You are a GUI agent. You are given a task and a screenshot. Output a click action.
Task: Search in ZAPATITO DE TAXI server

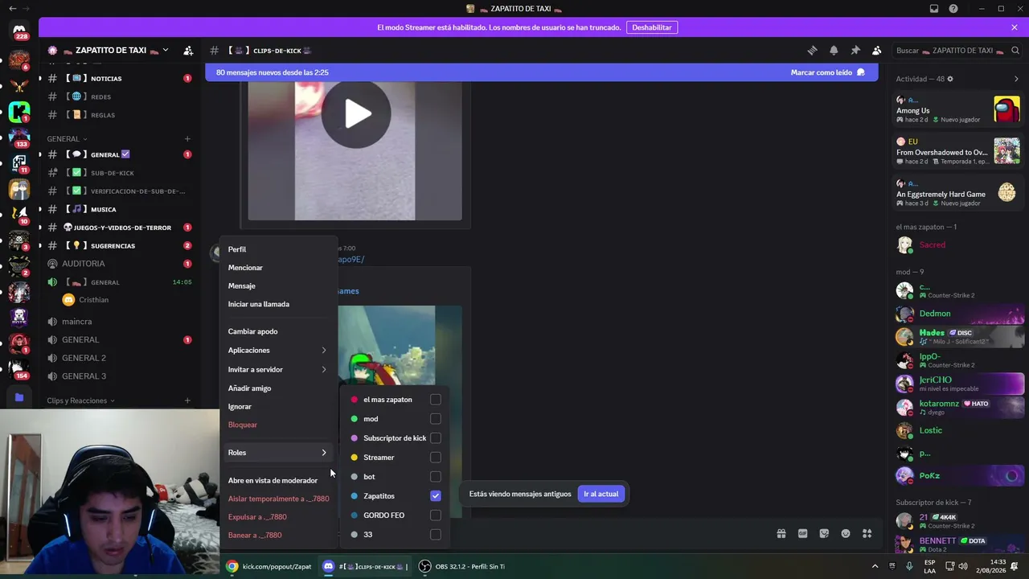(x=956, y=51)
